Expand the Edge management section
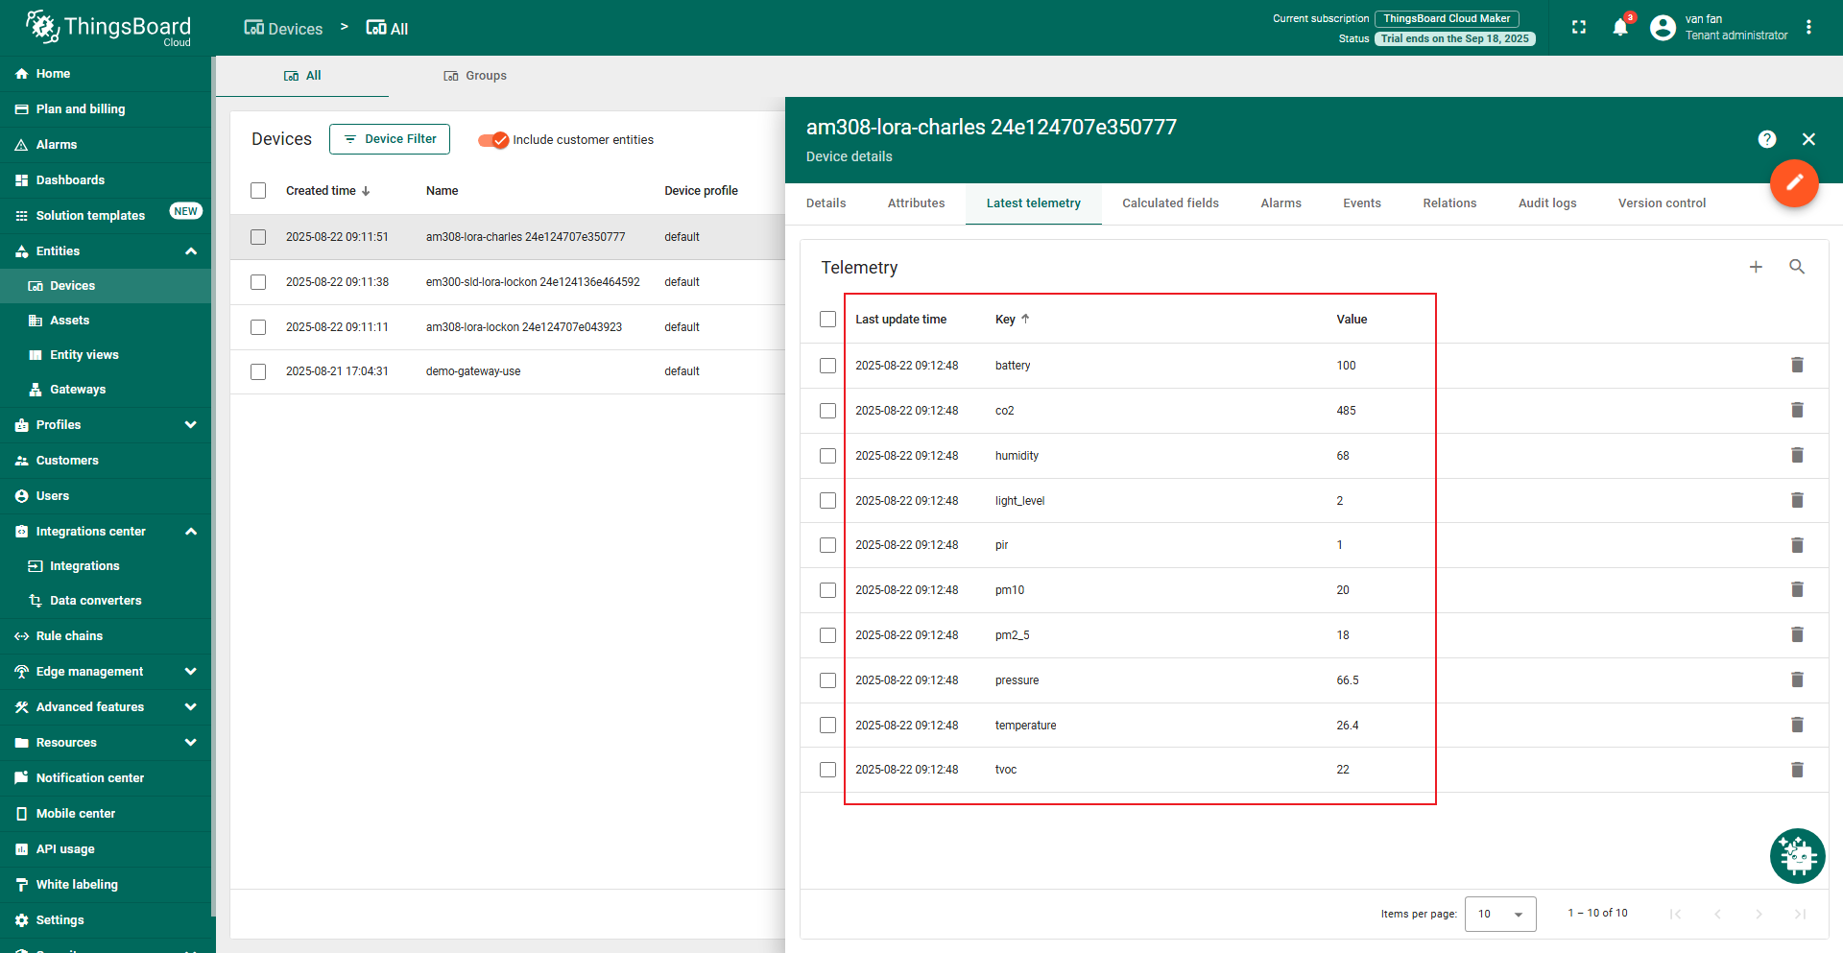This screenshot has width=1843, height=953. [x=191, y=672]
